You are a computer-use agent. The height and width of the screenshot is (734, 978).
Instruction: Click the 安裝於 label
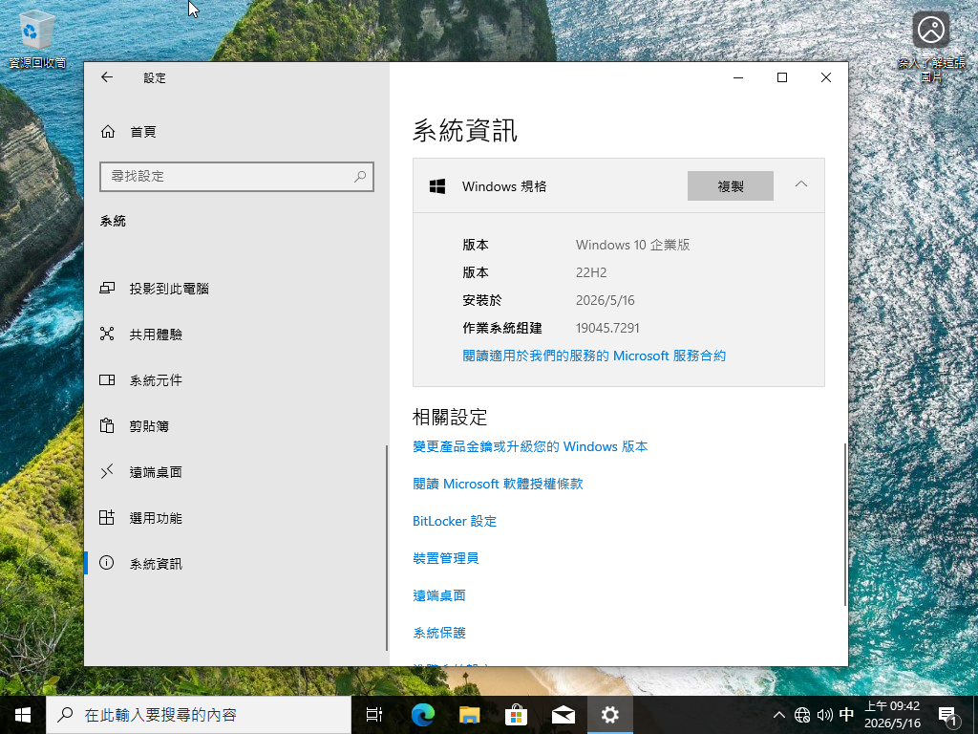(482, 300)
